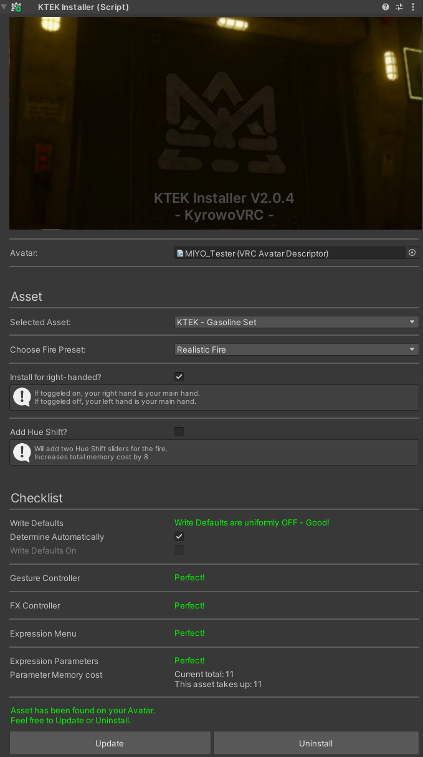Click the Write Defaults On checkbox
The width and height of the screenshot is (423, 757).
[x=179, y=550]
